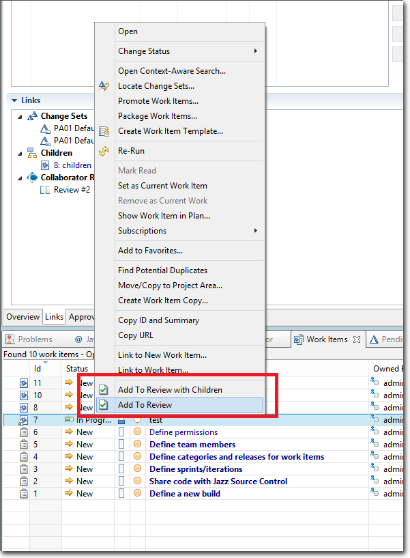Viewport: 410px width, 558px height.
Task: Open the Overview tab
Action: tap(23, 317)
